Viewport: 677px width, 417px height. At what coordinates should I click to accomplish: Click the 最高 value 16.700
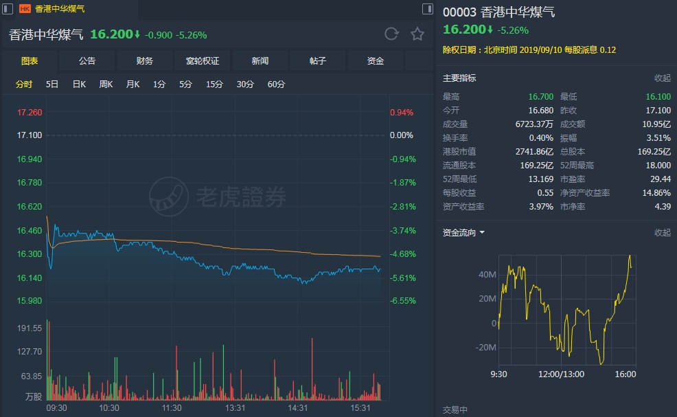tap(540, 97)
